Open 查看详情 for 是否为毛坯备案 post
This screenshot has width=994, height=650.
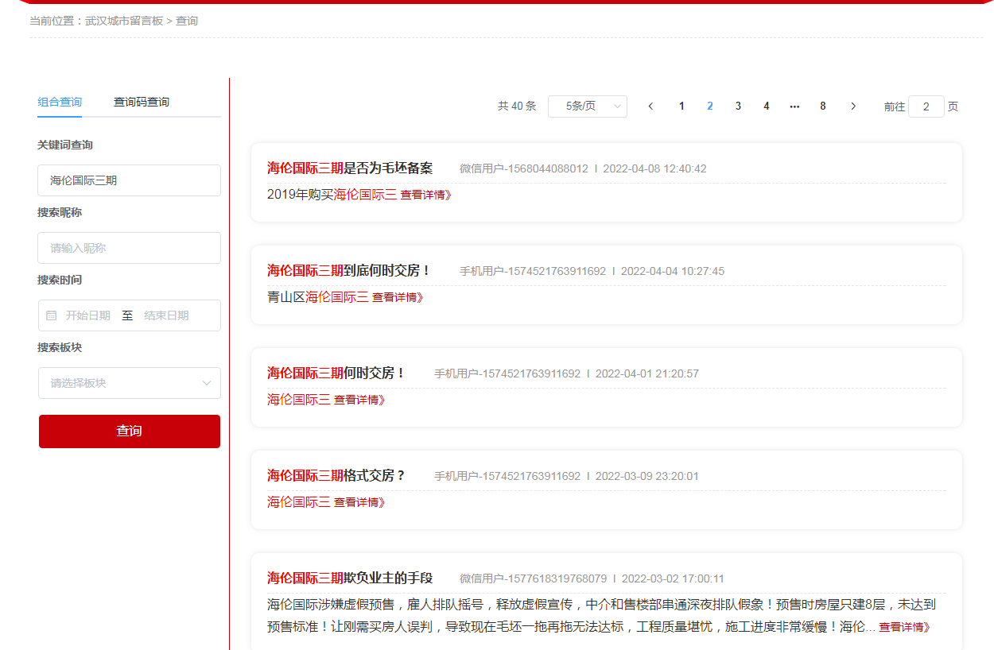(425, 195)
